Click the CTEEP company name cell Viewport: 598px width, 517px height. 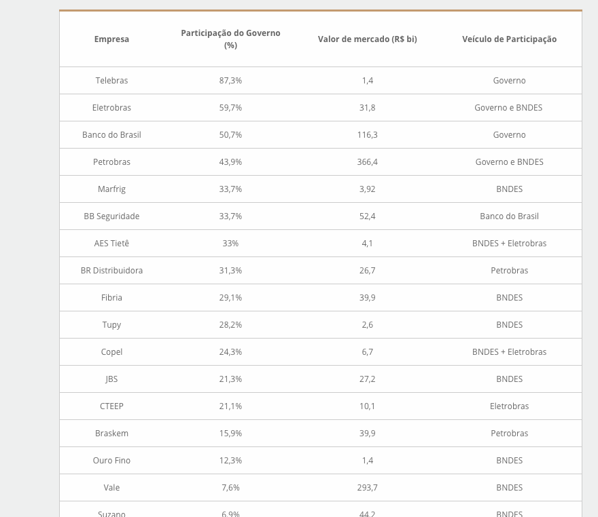[111, 406]
